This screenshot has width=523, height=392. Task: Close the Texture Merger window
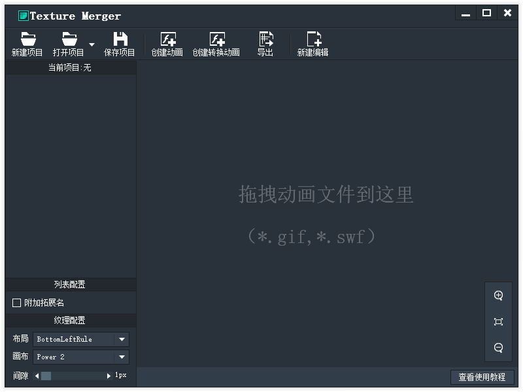pyautogui.click(x=507, y=13)
